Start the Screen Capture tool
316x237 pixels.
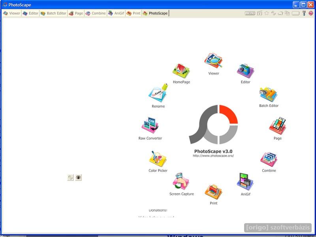tap(181, 181)
